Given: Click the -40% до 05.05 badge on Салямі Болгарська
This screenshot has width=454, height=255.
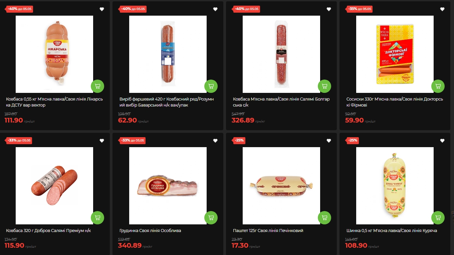Looking at the screenshot, I should point(247,9).
